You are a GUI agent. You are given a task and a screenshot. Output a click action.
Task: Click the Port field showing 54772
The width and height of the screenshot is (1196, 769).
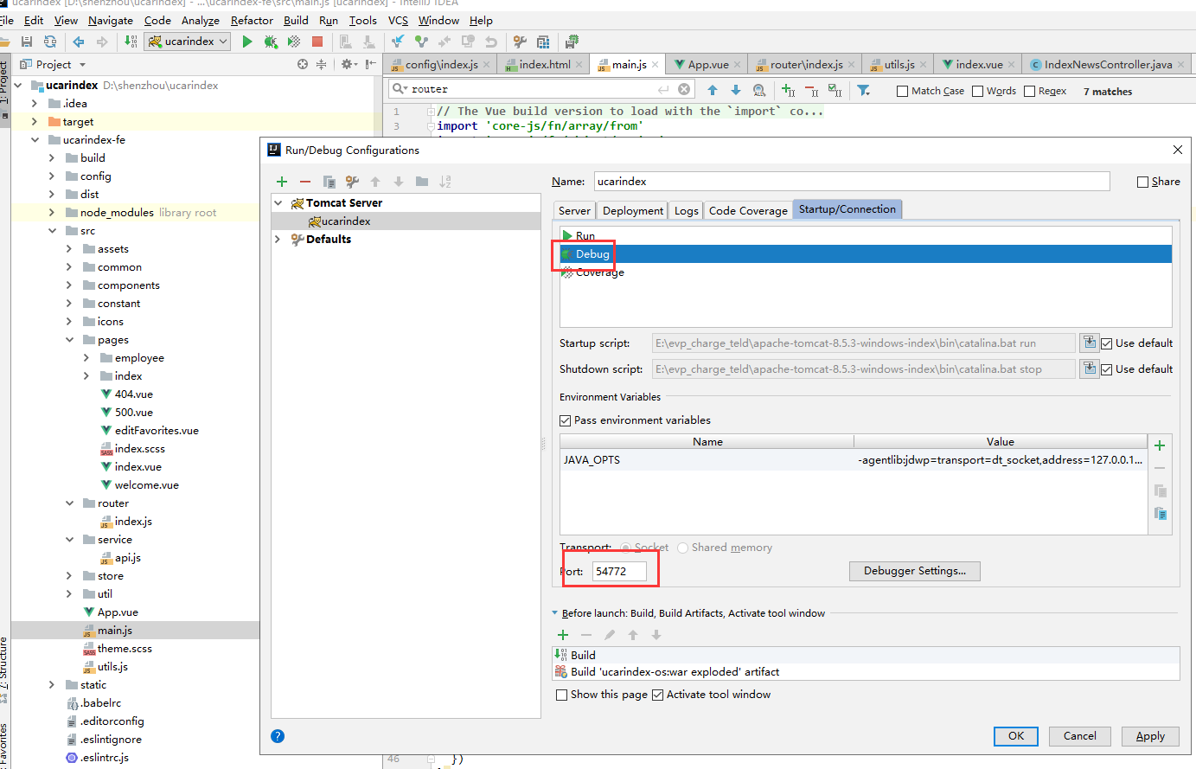pyautogui.click(x=619, y=572)
